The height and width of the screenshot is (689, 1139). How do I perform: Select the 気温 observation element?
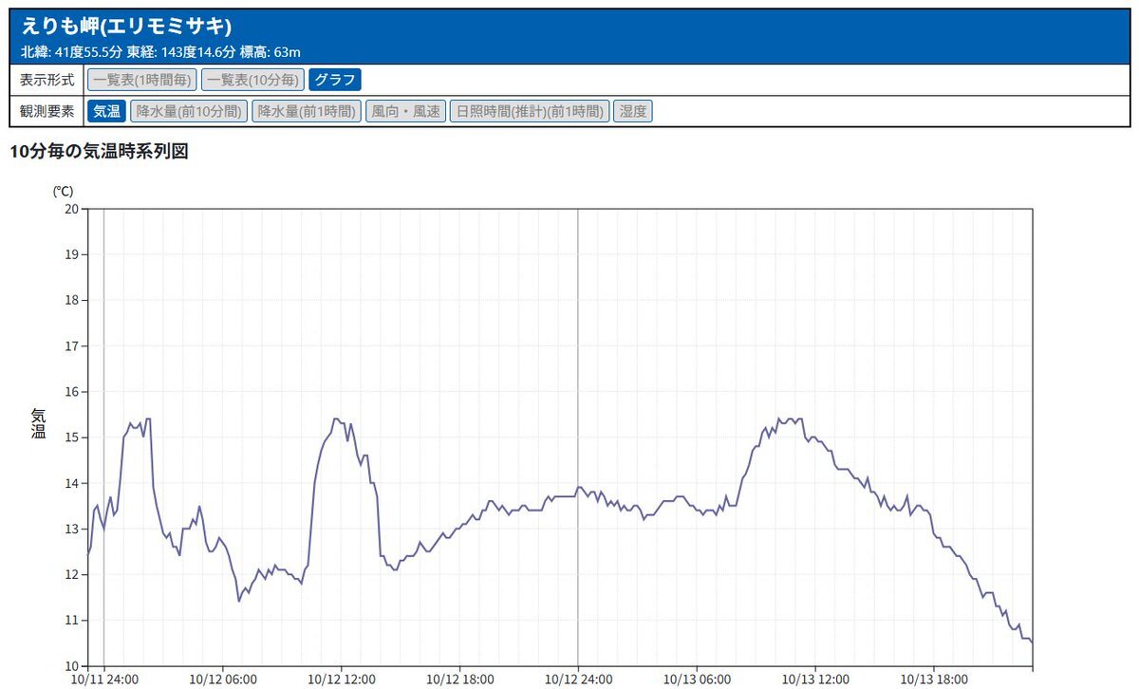click(106, 111)
